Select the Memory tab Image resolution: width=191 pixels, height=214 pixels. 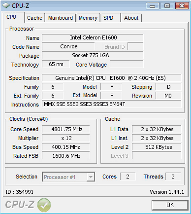point(88,18)
